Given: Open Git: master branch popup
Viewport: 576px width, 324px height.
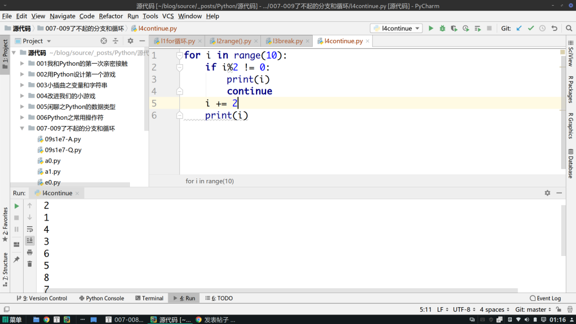Looking at the screenshot, I should (x=533, y=309).
